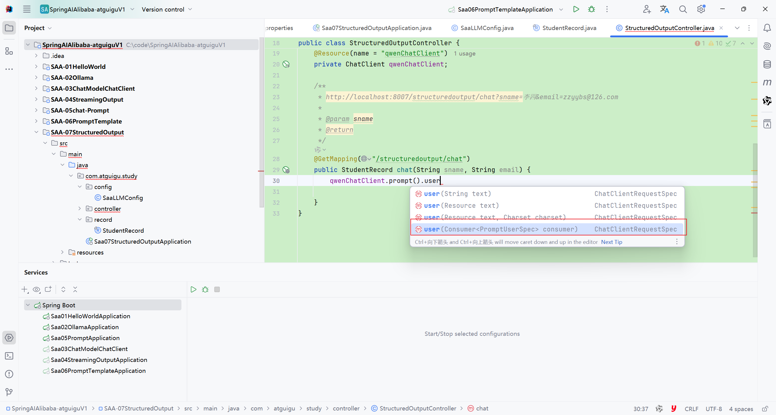Toggle the Project tool window folder button
The width and height of the screenshot is (776, 415).
tap(9, 28)
